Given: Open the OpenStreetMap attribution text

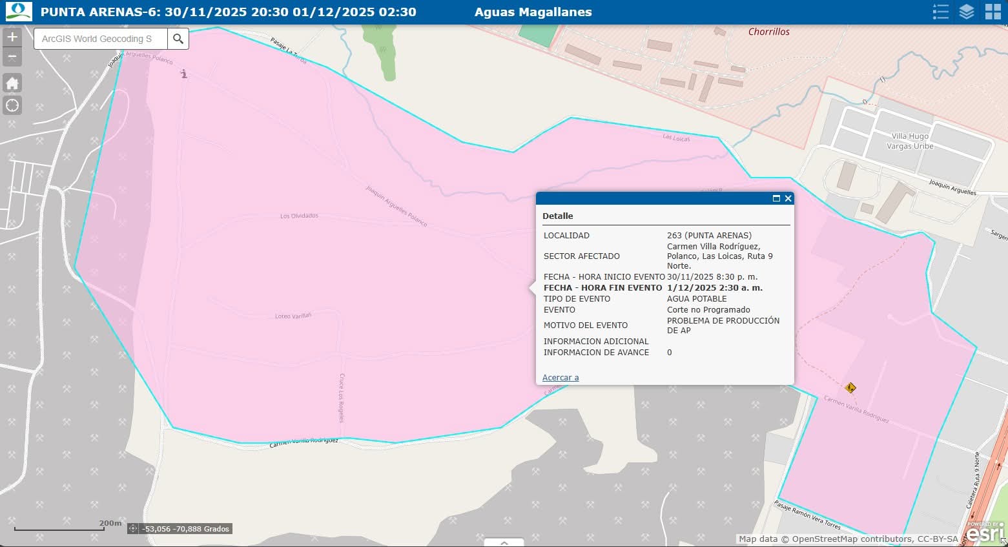Looking at the screenshot, I should point(848,539).
